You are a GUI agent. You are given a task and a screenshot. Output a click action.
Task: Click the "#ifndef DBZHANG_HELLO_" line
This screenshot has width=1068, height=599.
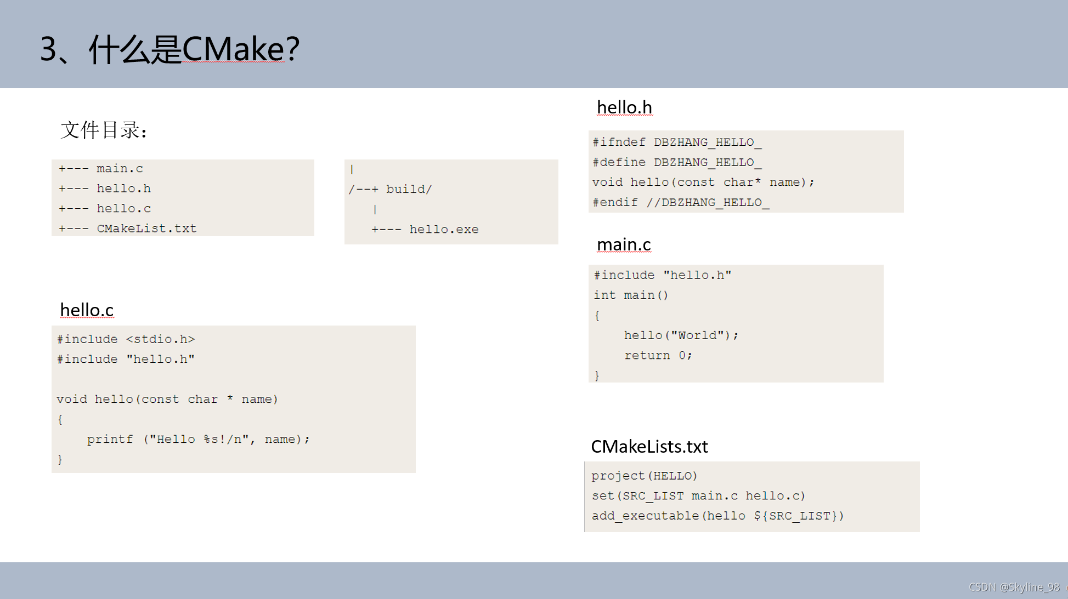tap(677, 142)
